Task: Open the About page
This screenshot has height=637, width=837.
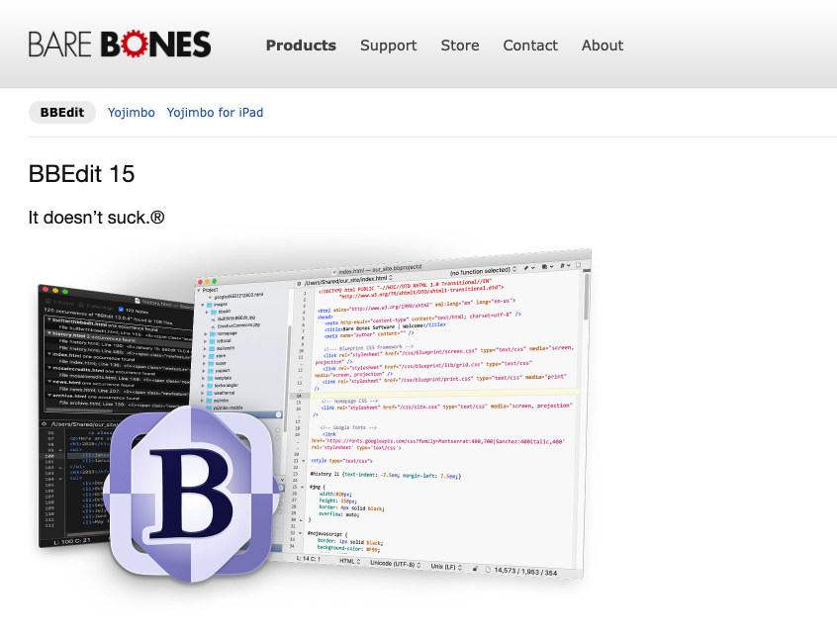Action: coord(603,45)
